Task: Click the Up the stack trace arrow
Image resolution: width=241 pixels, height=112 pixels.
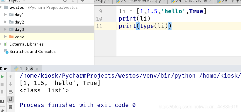Action: tap(11, 76)
